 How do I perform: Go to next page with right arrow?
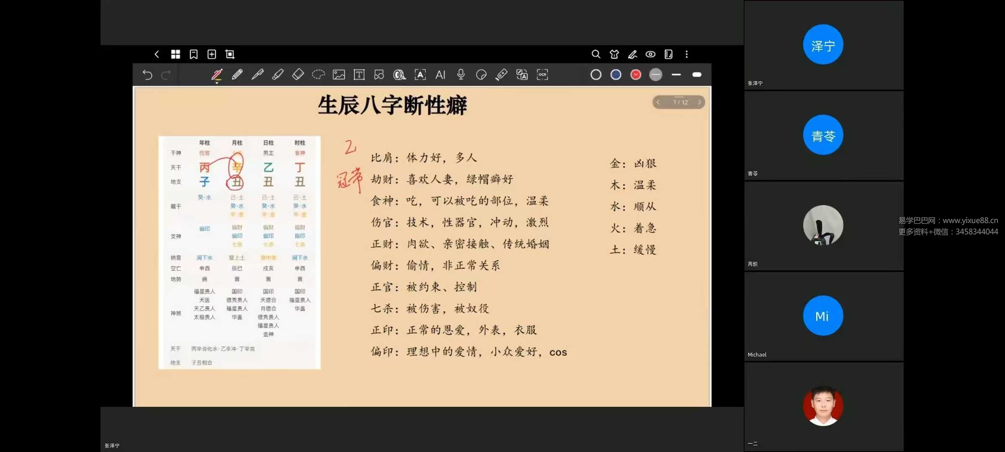point(699,102)
